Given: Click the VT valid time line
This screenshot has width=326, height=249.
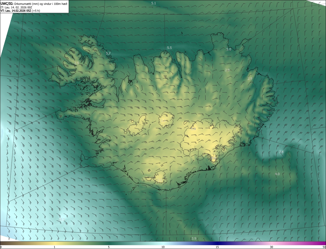Looking at the screenshot, I should click(20, 11).
